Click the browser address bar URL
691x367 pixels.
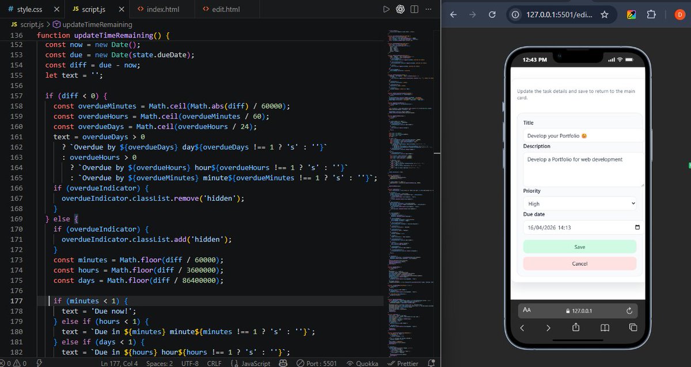[559, 15]
